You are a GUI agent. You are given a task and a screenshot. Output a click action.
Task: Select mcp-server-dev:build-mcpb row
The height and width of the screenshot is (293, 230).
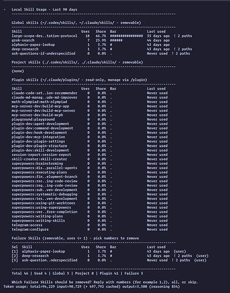(x=90, y=115)
